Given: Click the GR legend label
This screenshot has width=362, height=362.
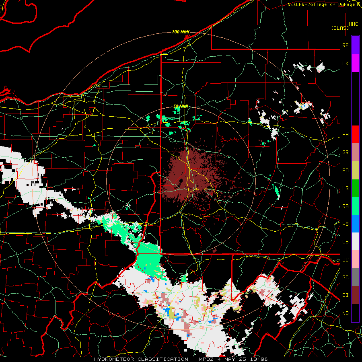Looking at the screenshot, I should pos(345,152).
